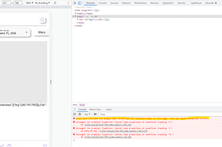The height and width of the screenshot is (147, 222).
Task: Click the viewport width field 411
Action: [6, 3]
